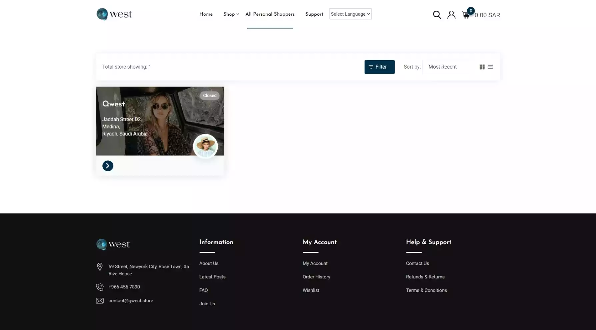Click the Qwest store arrow button
Screen dimensions: 596x330
108,166
